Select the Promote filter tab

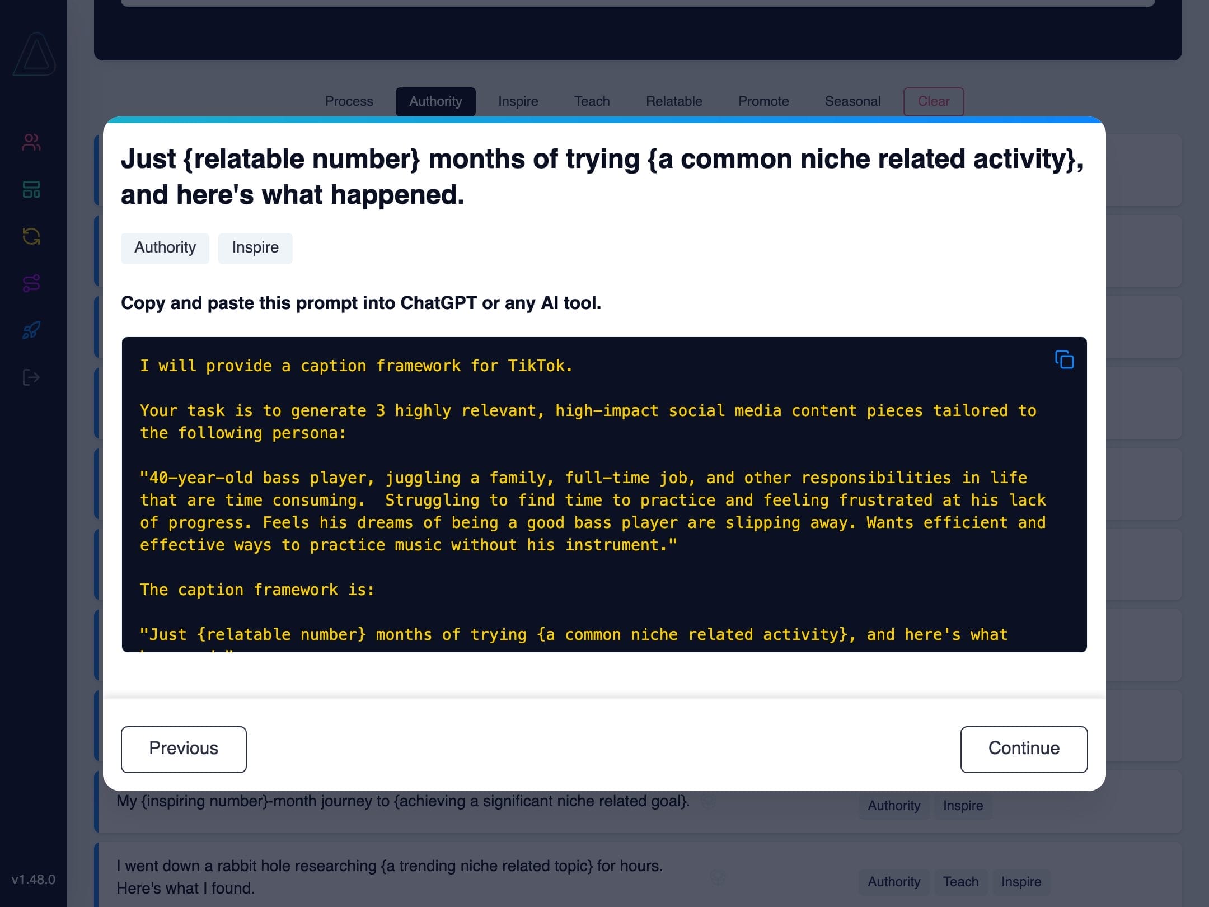coord(763,101)
